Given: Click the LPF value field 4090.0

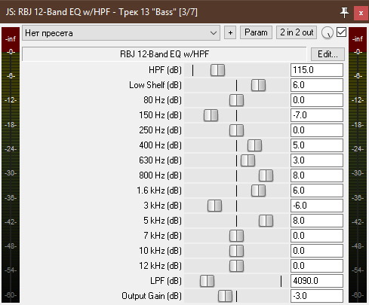Looking at the screenshot, I should point(317,281).
